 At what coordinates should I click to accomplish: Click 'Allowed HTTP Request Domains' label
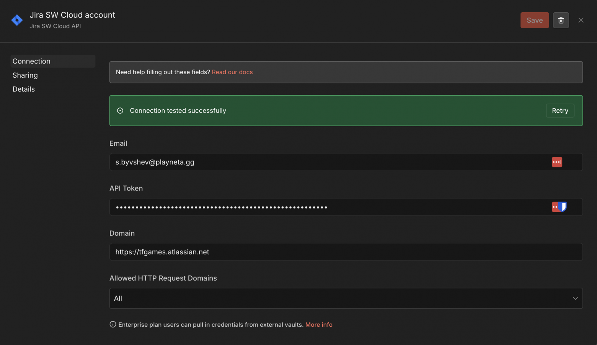pos(163,278)
